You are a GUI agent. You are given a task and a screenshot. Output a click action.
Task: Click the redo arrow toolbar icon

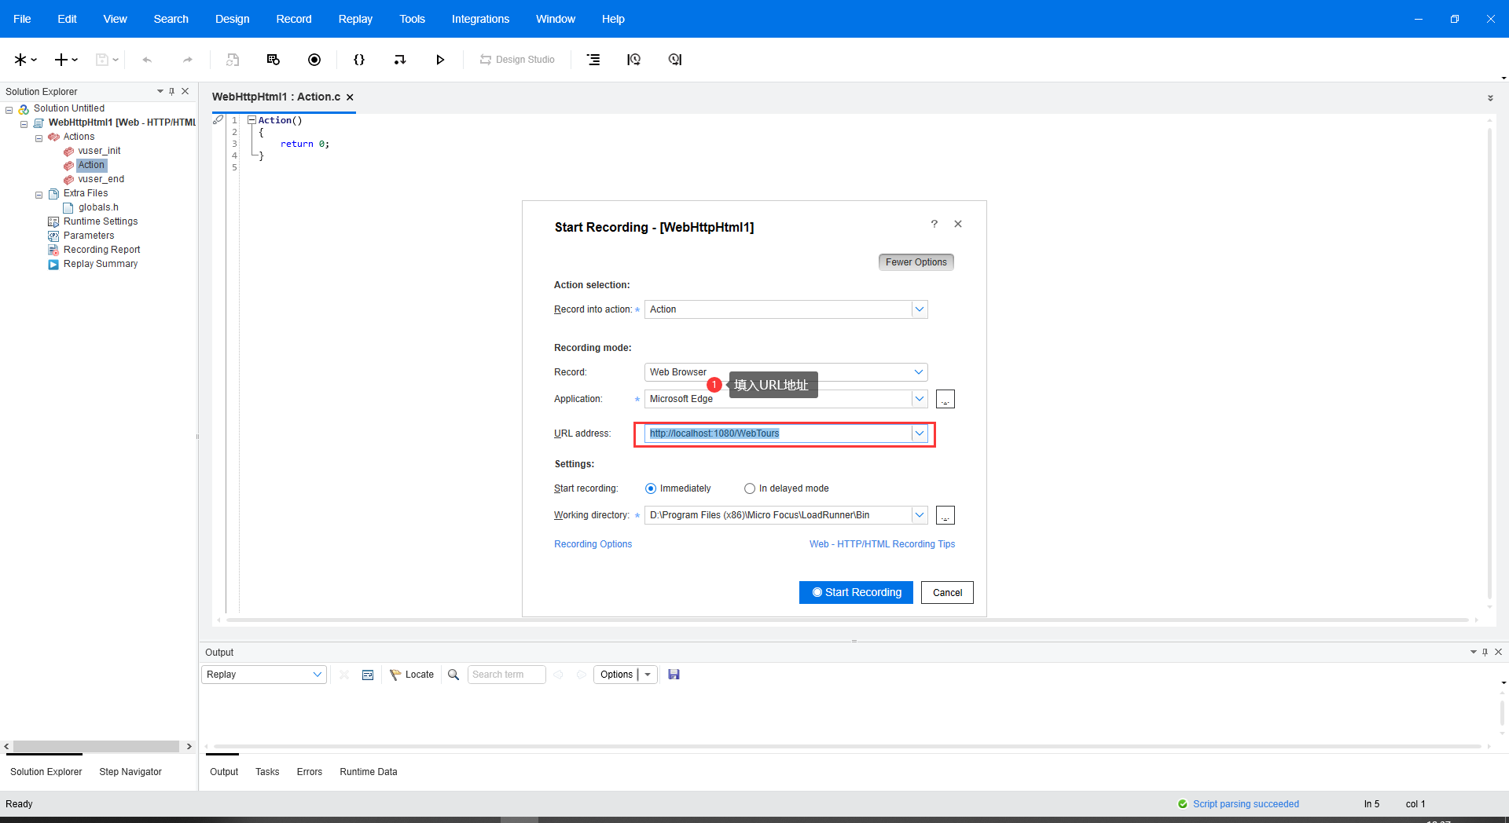(x=187, y=60)
